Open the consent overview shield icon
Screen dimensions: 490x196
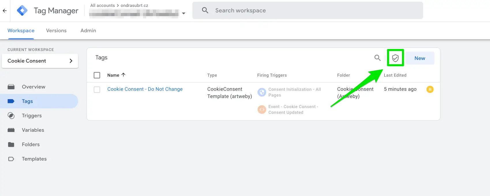[x=395, y=58]
